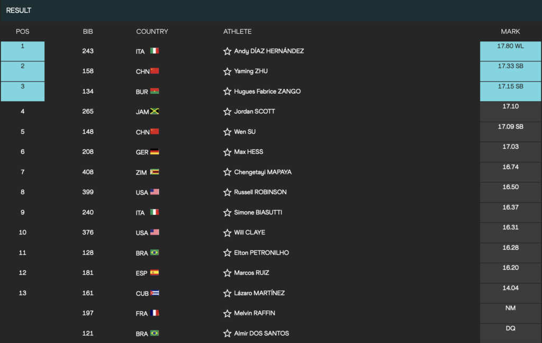
Task: Click Jamaica flag next to JAM
Action: click(x=155, y=112)
